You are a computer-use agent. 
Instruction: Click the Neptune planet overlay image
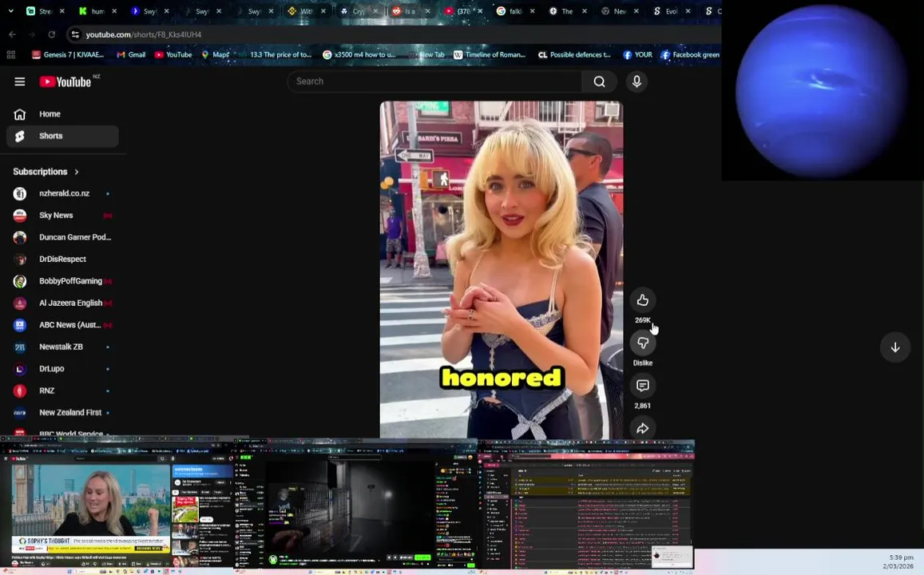coord(822,90)
